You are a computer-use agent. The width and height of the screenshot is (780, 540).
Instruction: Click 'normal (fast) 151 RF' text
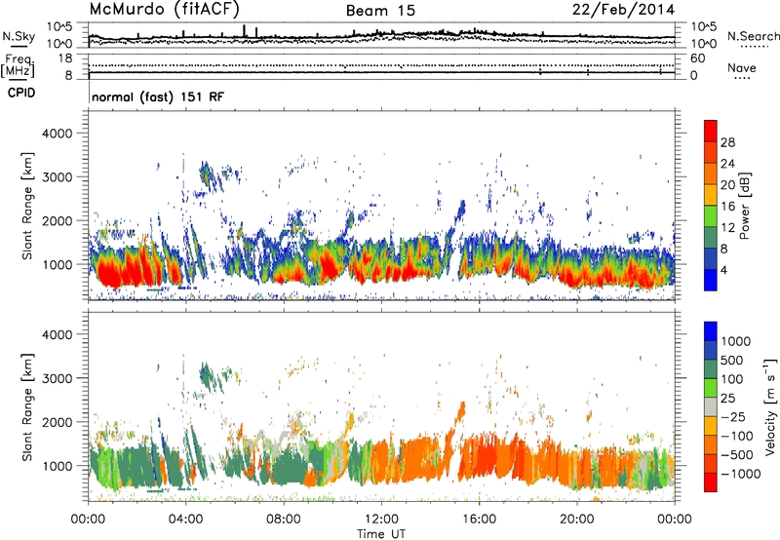(158, 96)
